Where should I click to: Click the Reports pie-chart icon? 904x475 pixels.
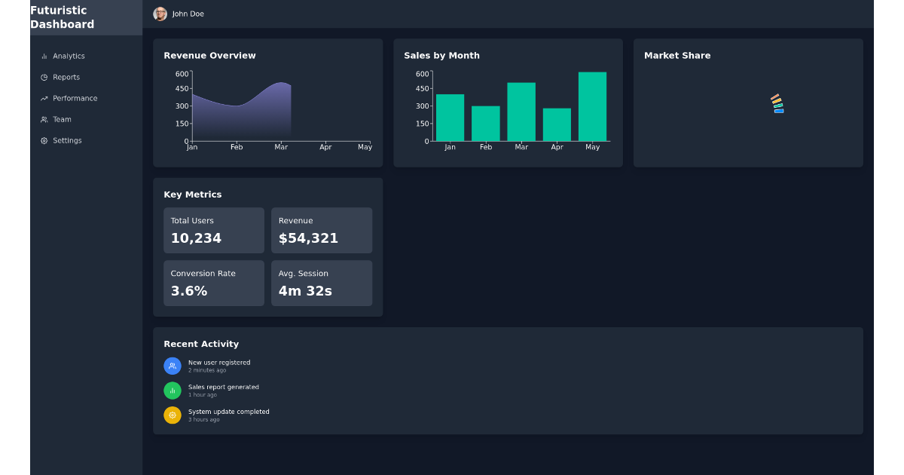point(44,77)
